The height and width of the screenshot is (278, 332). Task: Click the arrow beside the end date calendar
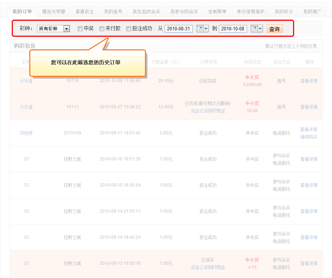pos(260,29)
